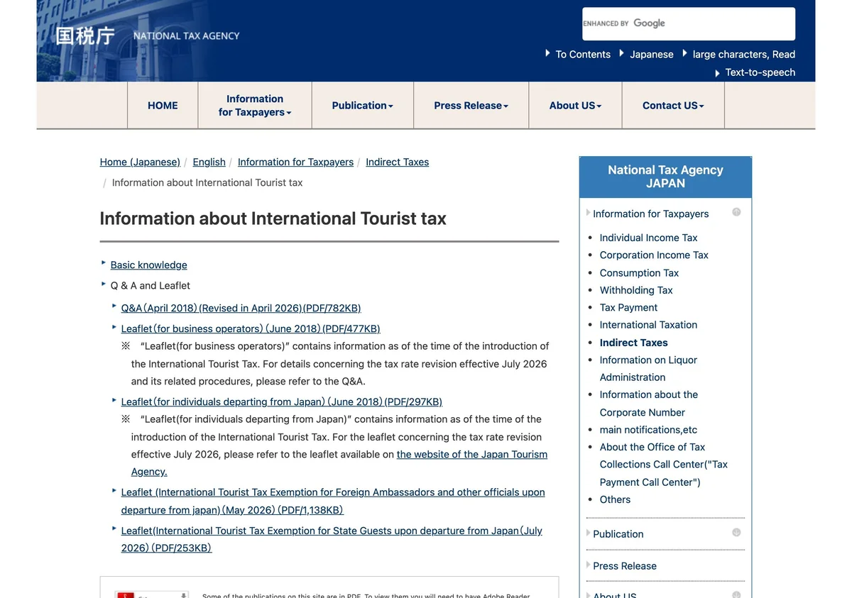Click the Home (Japanese) breadcrumb
The image size is (852, 598).
point(140,162)
